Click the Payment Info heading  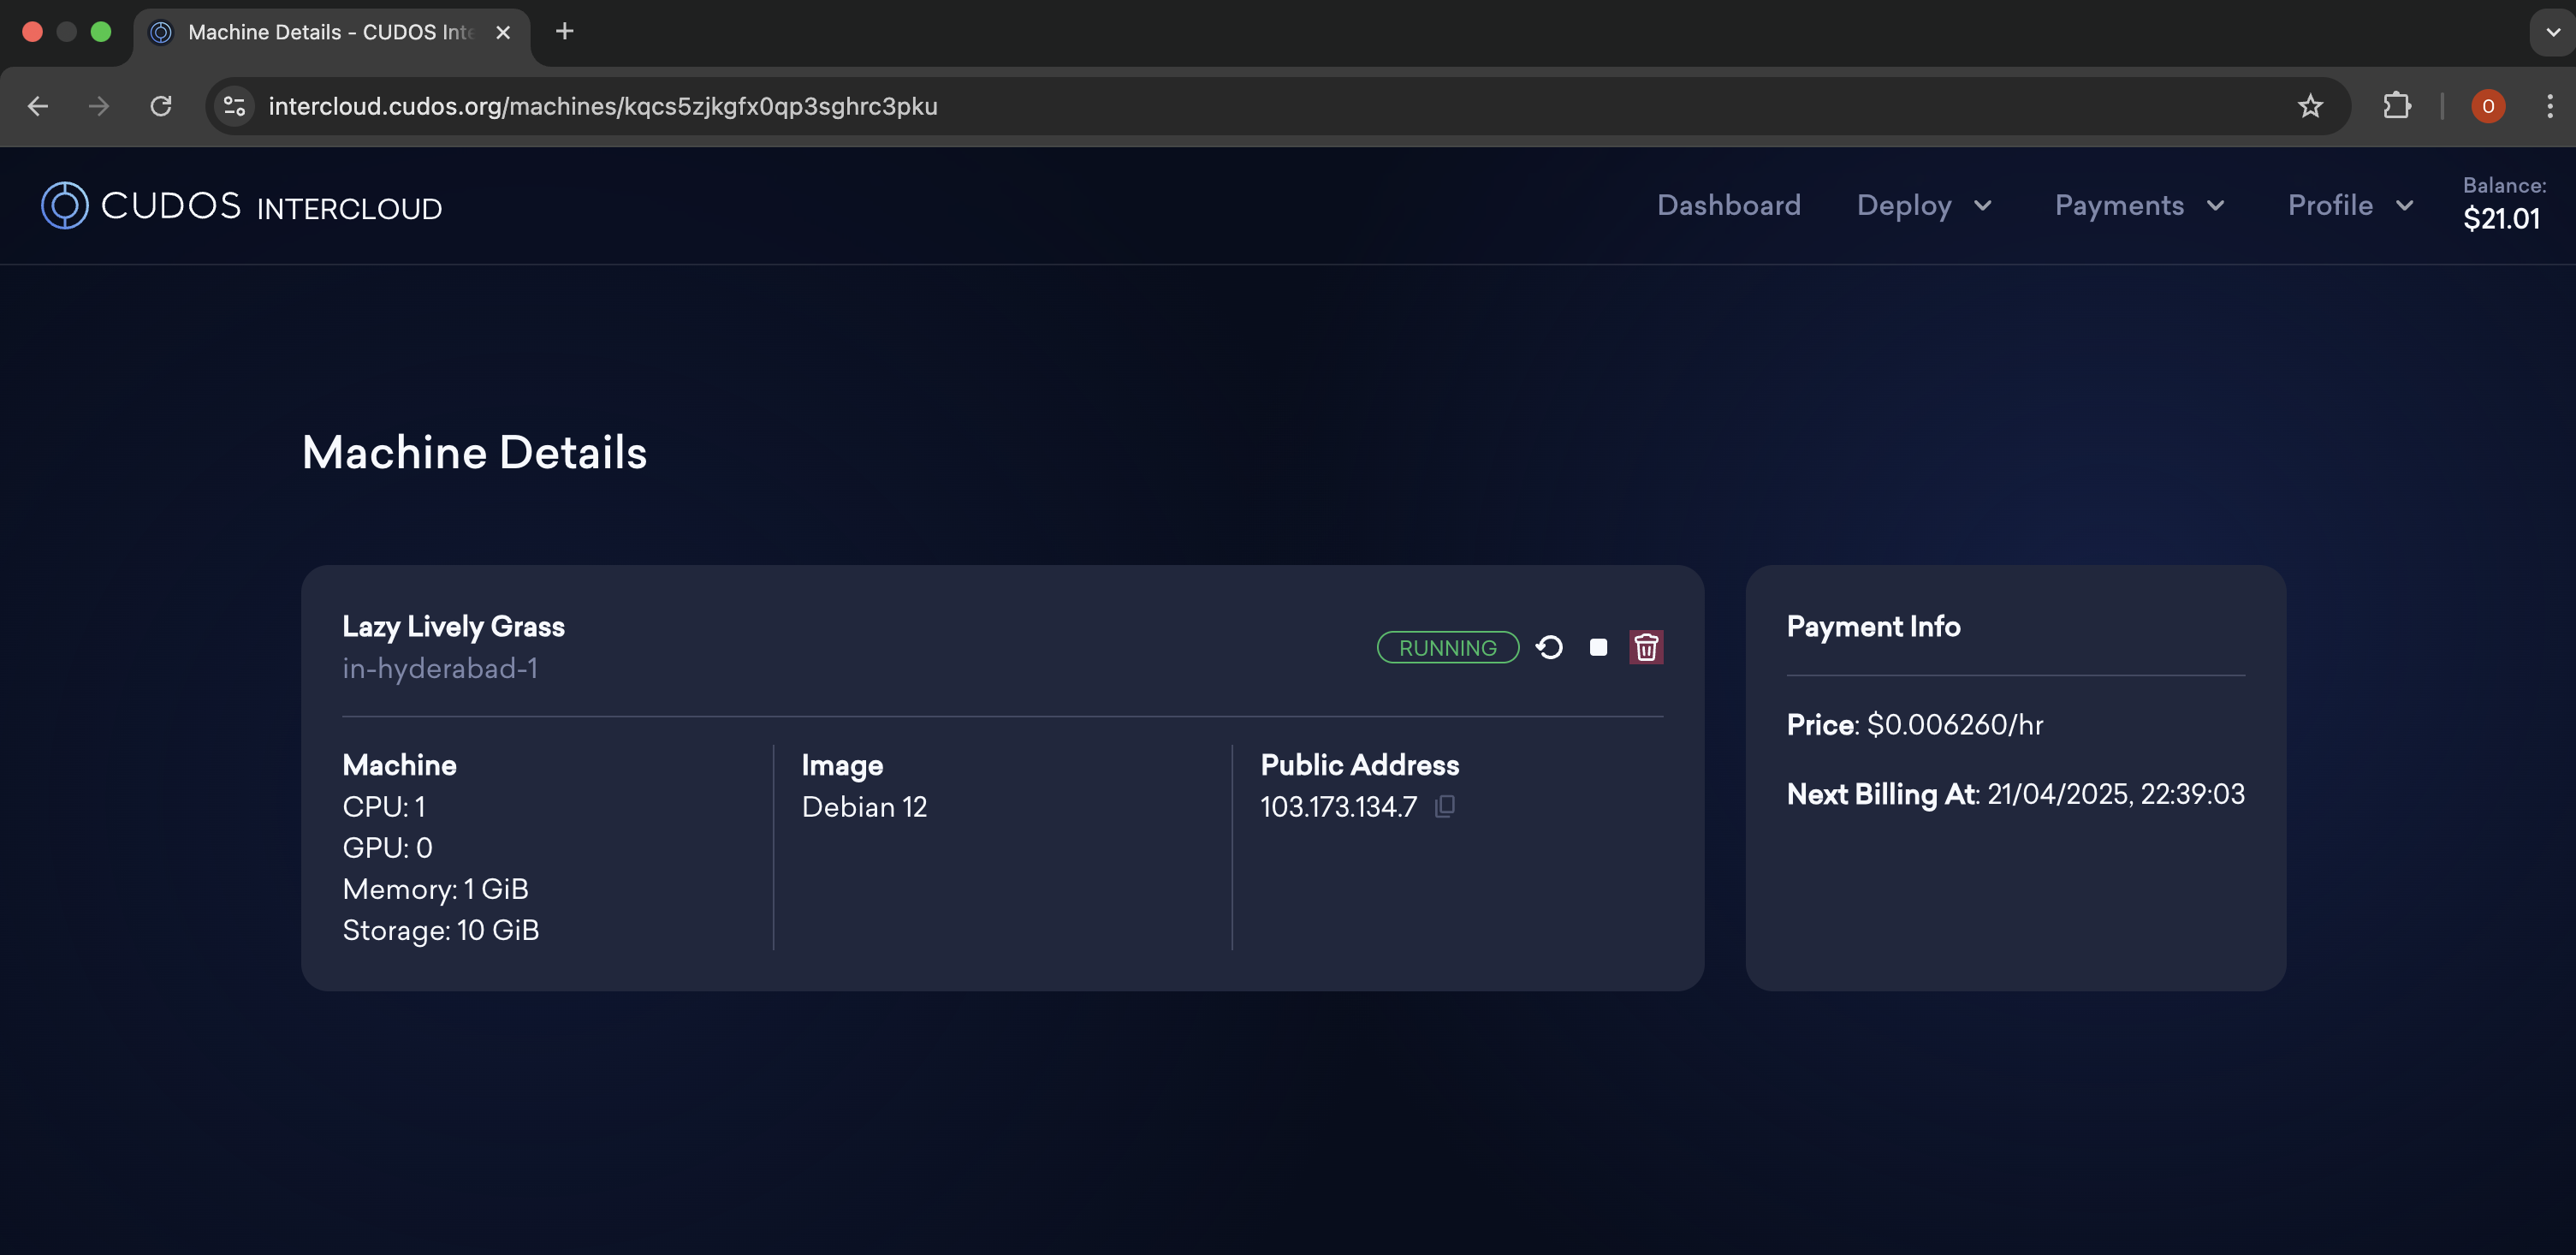click(x=1873, y=627)
